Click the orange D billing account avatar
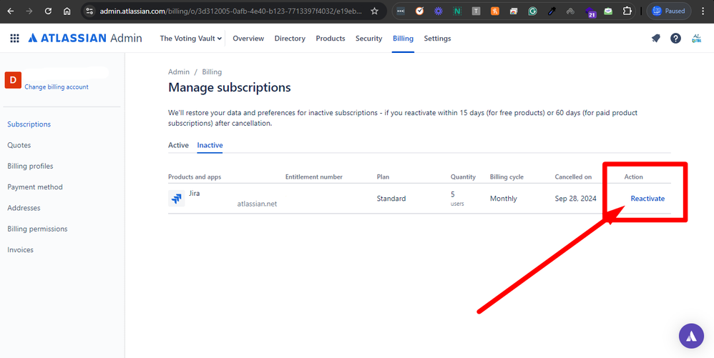Screen dimensions: 714x358 coord(13,80)
